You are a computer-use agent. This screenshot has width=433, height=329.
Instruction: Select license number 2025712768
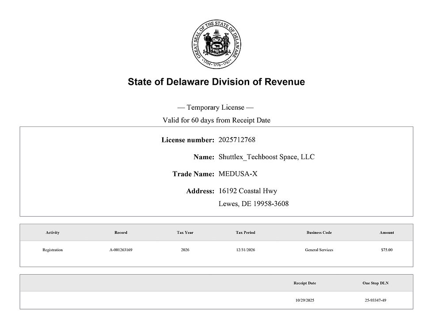[x=237, y=140]
